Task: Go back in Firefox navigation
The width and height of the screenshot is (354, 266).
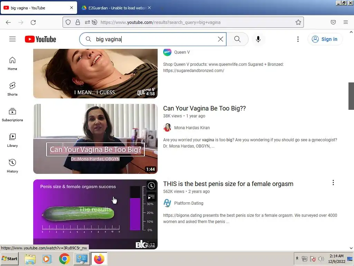Action: click(x=8, y=22)
